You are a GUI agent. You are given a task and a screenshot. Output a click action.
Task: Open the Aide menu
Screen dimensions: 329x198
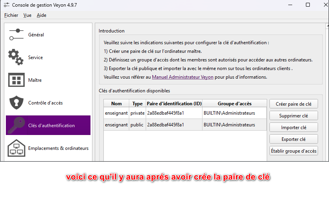pyautogui.click(x=42, y=15)
